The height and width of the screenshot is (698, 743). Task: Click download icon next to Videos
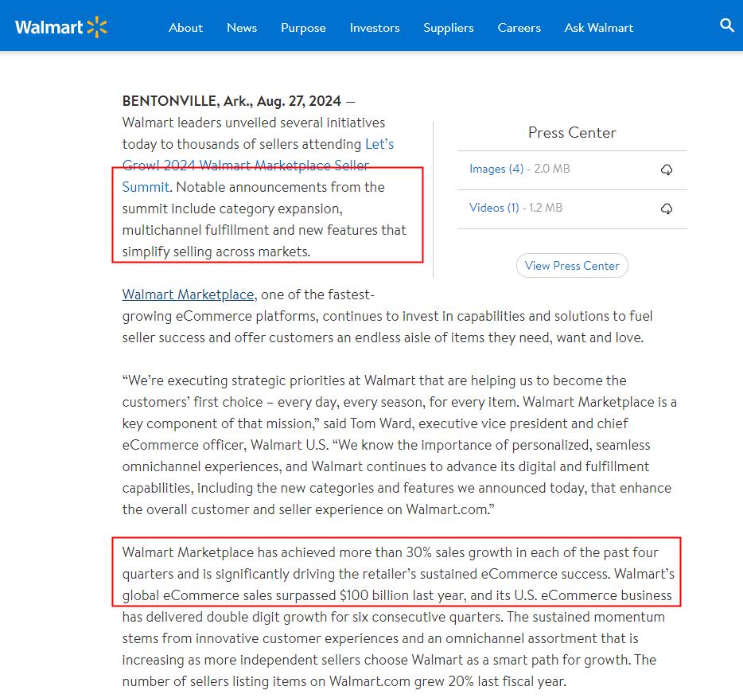(667, 209)
